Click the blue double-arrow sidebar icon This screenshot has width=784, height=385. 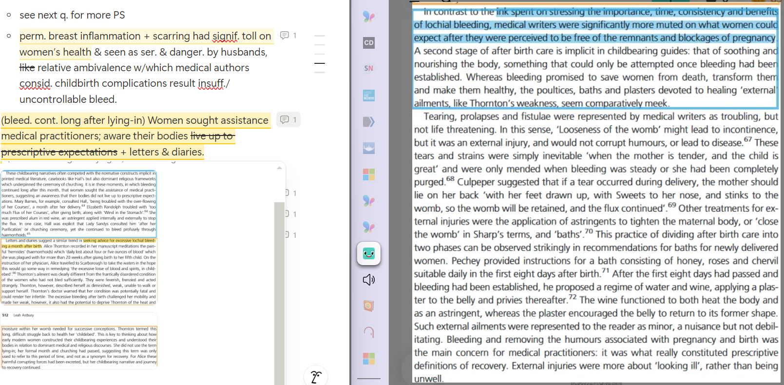(x=369, y=121)
